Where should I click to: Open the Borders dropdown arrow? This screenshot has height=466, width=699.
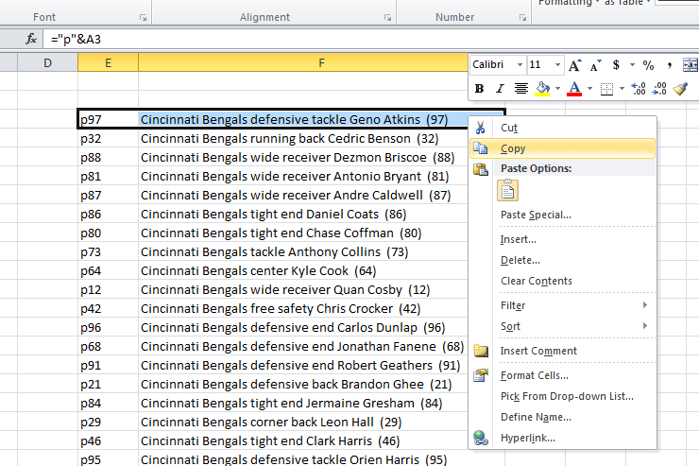622,89
